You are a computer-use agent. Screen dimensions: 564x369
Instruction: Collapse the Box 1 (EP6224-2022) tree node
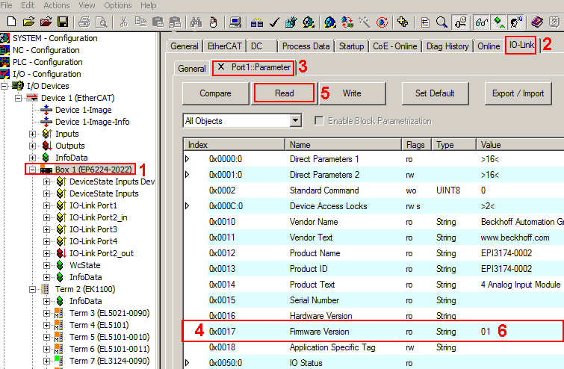(x=32, y=170)
